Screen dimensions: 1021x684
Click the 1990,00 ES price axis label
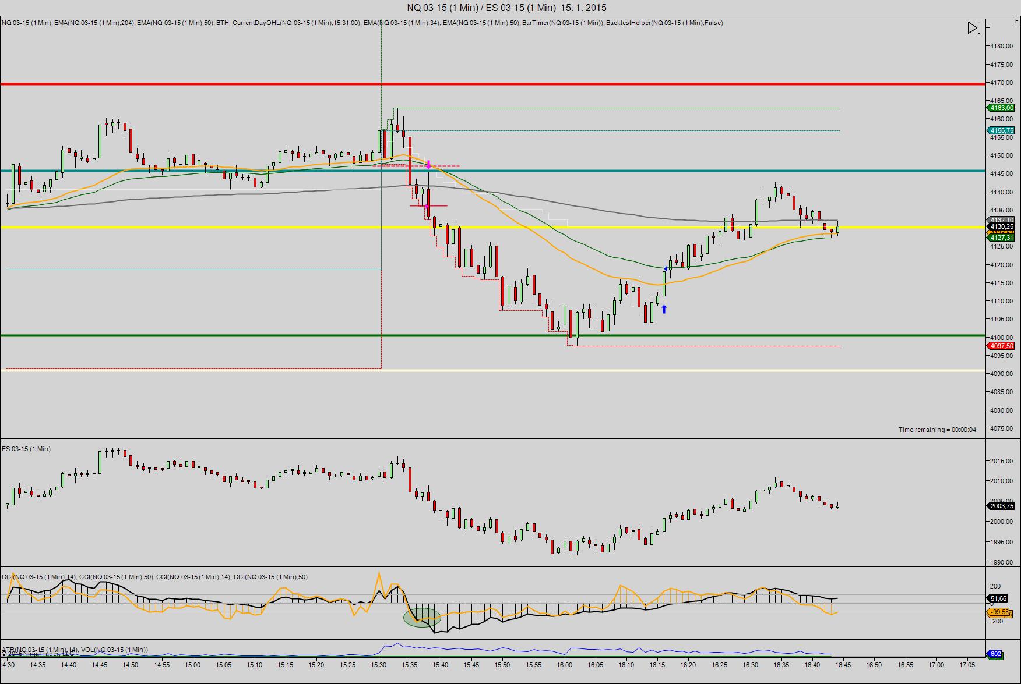[x=1001, y=562]
